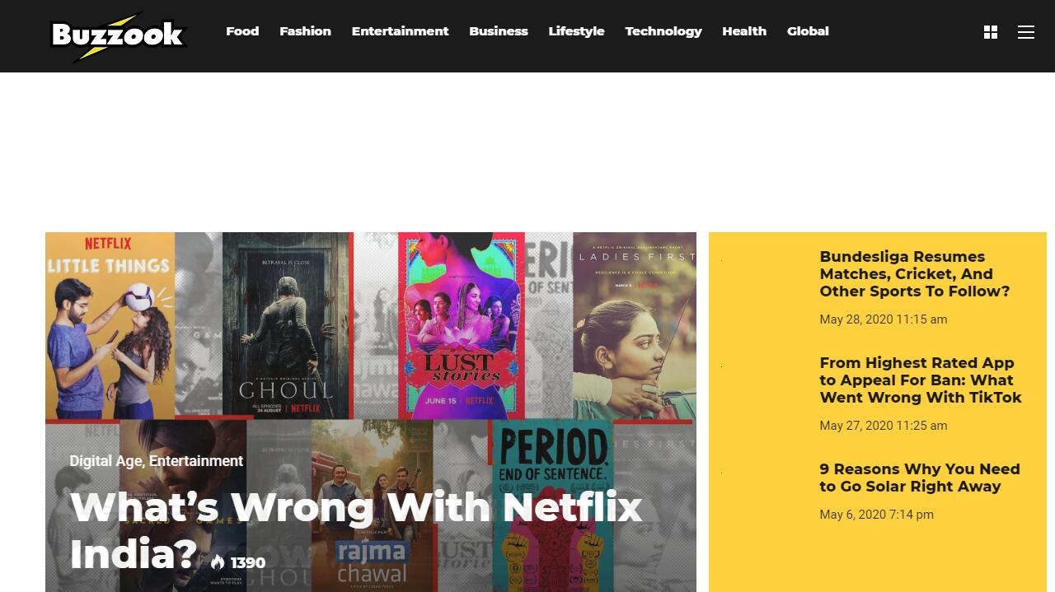
Task: Open the grid view icon in header
Action: click(991, 32)
